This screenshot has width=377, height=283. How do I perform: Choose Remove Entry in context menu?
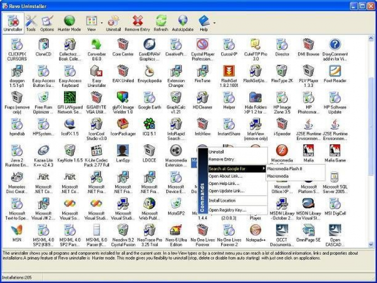[x=238, y=159]
